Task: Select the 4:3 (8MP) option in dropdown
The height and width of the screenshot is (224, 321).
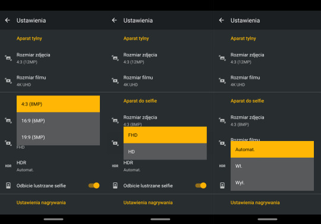Action: [x=58, y=104]
